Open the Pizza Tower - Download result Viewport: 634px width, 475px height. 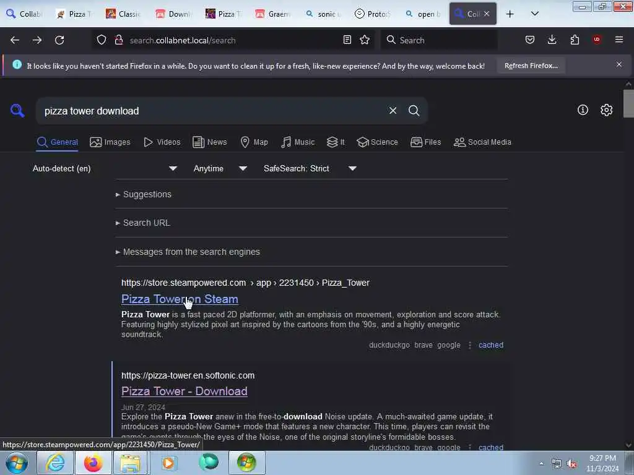(x=185, y=391)
